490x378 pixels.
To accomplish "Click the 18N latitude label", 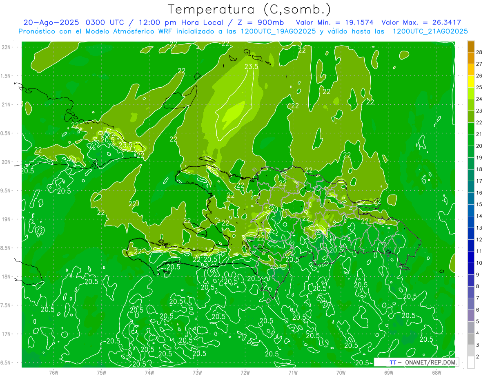I will click(6, 277).
